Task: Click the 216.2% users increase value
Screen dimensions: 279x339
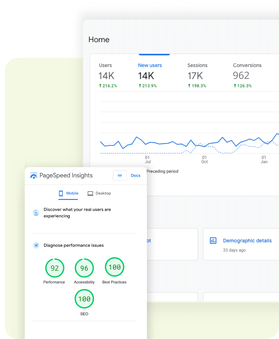Action: coord(108,86)
